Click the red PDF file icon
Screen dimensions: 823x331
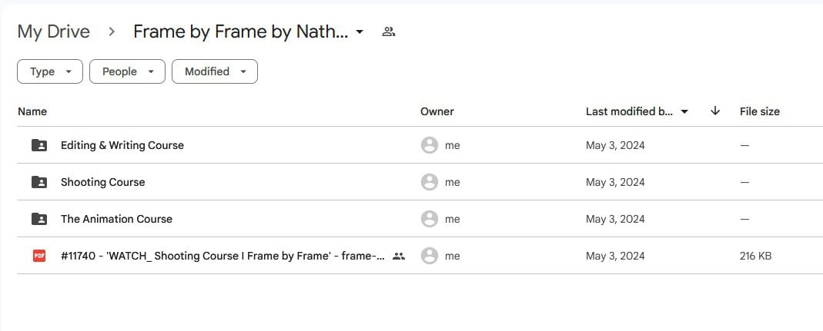coord(39,256)
